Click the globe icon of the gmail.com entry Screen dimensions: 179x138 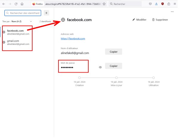click(x=4, y=42)
